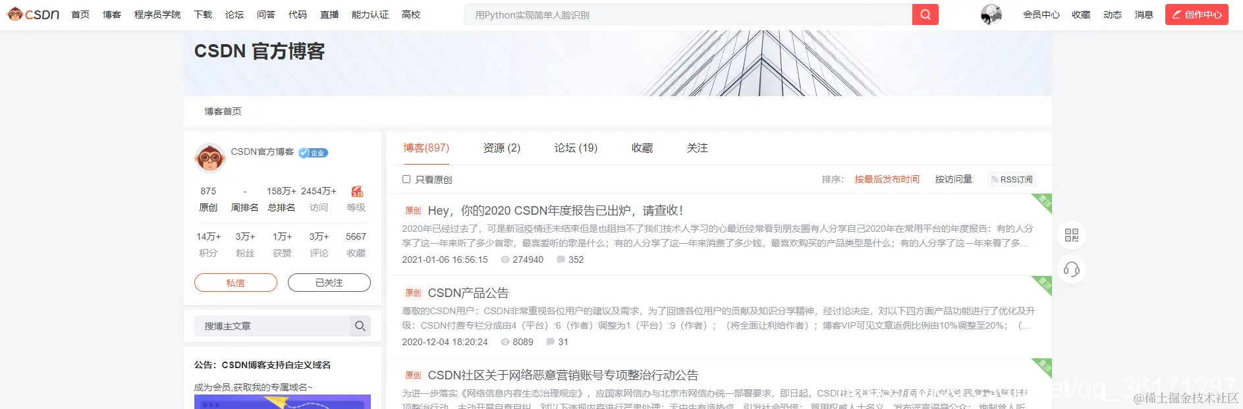1243x409 pixels.
Task: Click the 原创 tag on CSDN产品公告
Action: [x=413, y=293]
